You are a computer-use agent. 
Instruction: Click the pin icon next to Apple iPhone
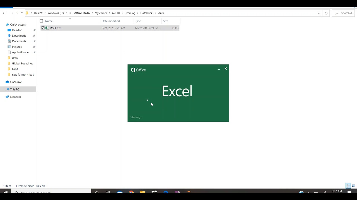34,52
